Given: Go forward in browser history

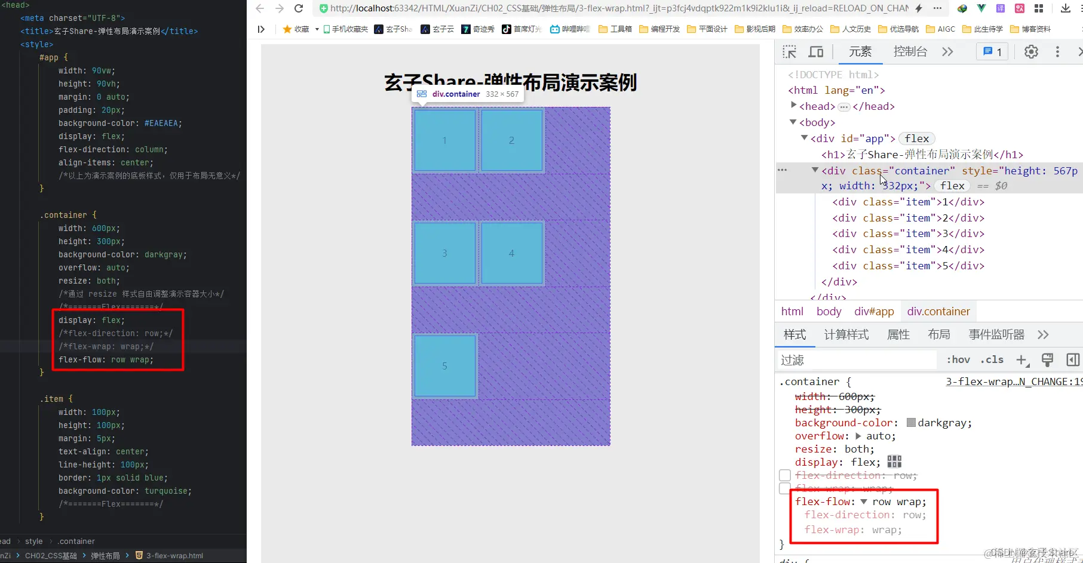Looking at the screenshot, I should 280,8.
